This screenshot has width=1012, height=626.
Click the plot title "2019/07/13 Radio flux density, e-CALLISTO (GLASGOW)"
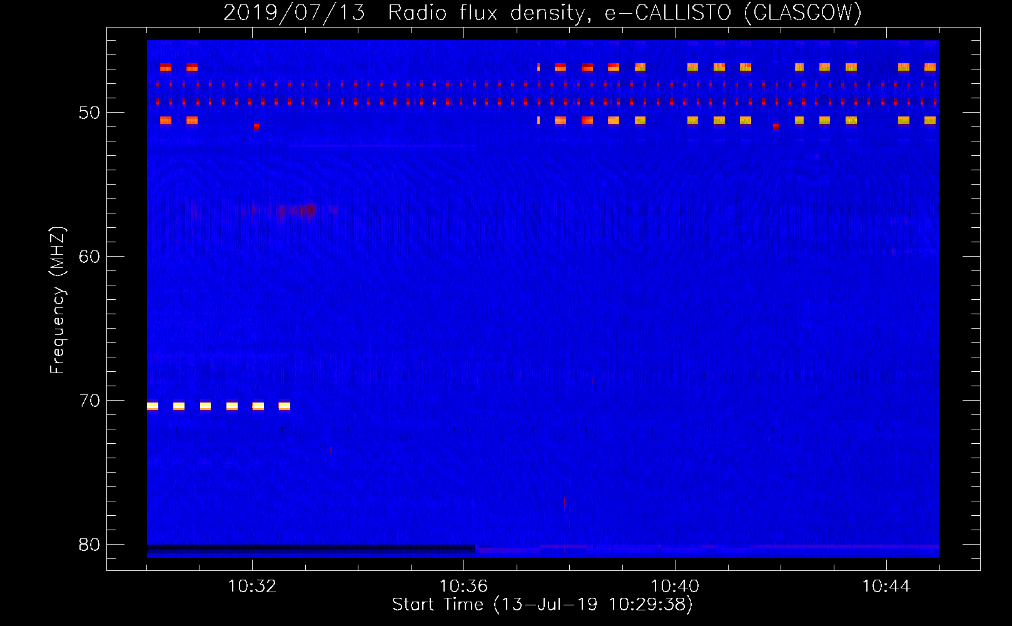click(x=542, y=13)
